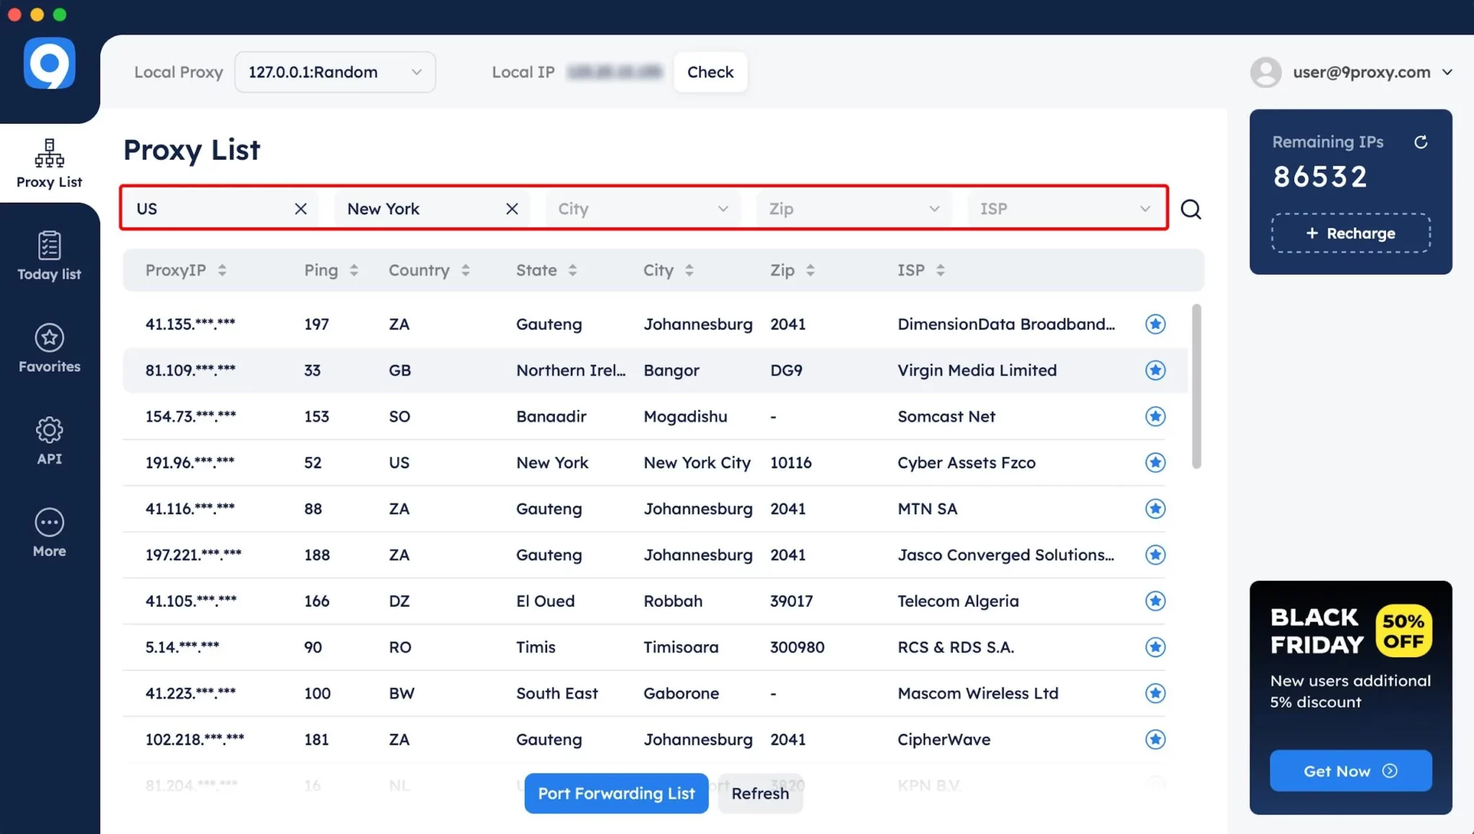1474x834 pixels.
Task: Remove the New York state filter
Action: tap(511, 208)
